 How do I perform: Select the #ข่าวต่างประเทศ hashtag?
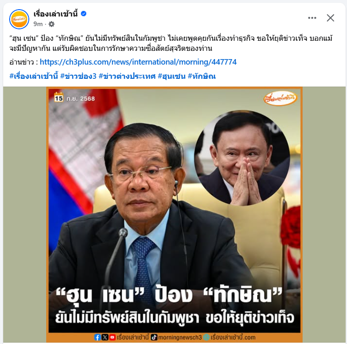[x=127, y=76]
